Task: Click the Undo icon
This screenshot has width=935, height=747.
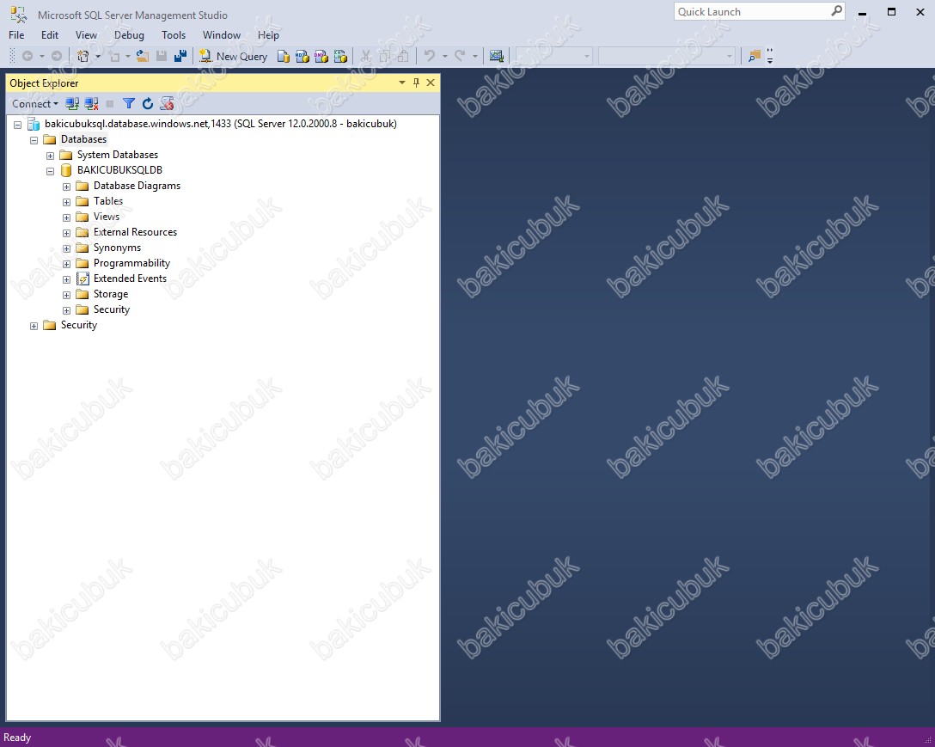Action: point(430,56)
